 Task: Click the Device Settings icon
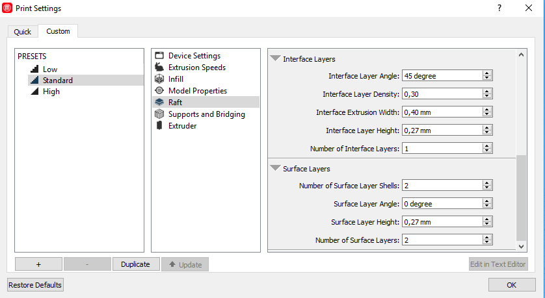[x=159, y=56]
